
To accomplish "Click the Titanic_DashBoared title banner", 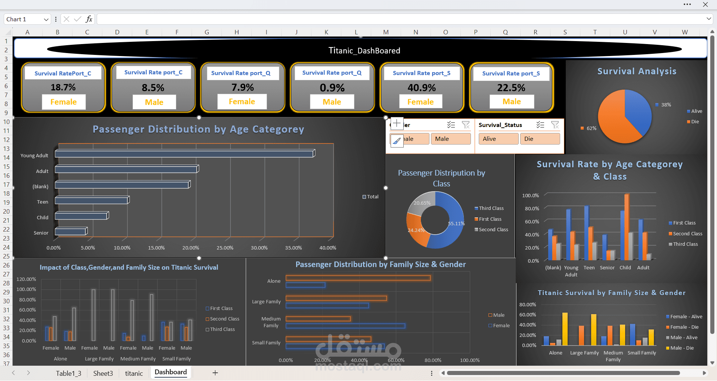I will pos(364,50).
